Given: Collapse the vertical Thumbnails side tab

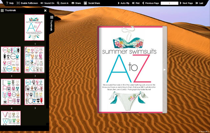Looking at the screenshot, I should click(x=52, y=23).
